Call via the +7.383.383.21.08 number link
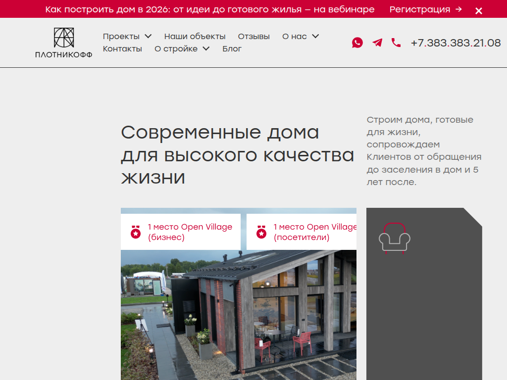The height and width of the screenshot is (380, 507). coord(456,43)
